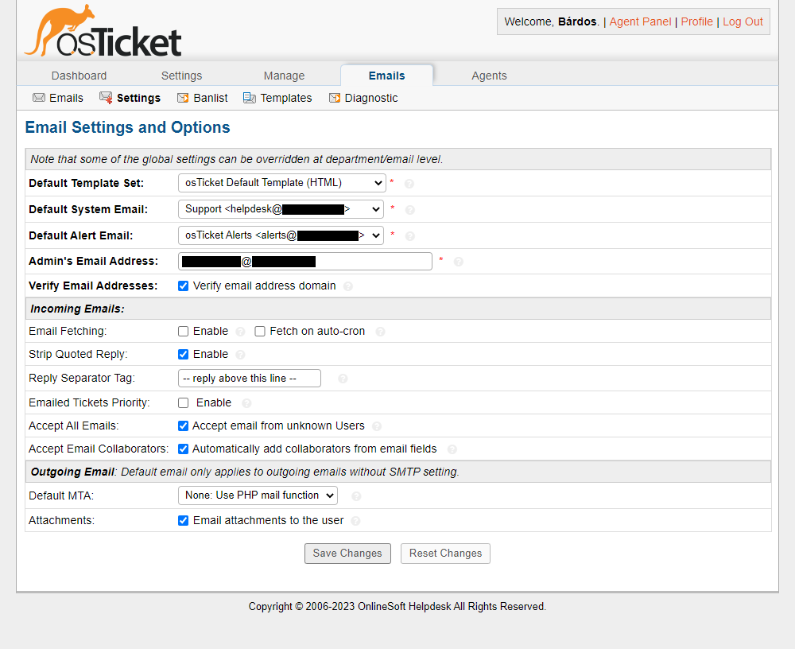Image resolution: width=795 pixels, height=649 pixels.
Task: Click the Emails envelope icon in the subtab bar
Action: click(38, 97)
